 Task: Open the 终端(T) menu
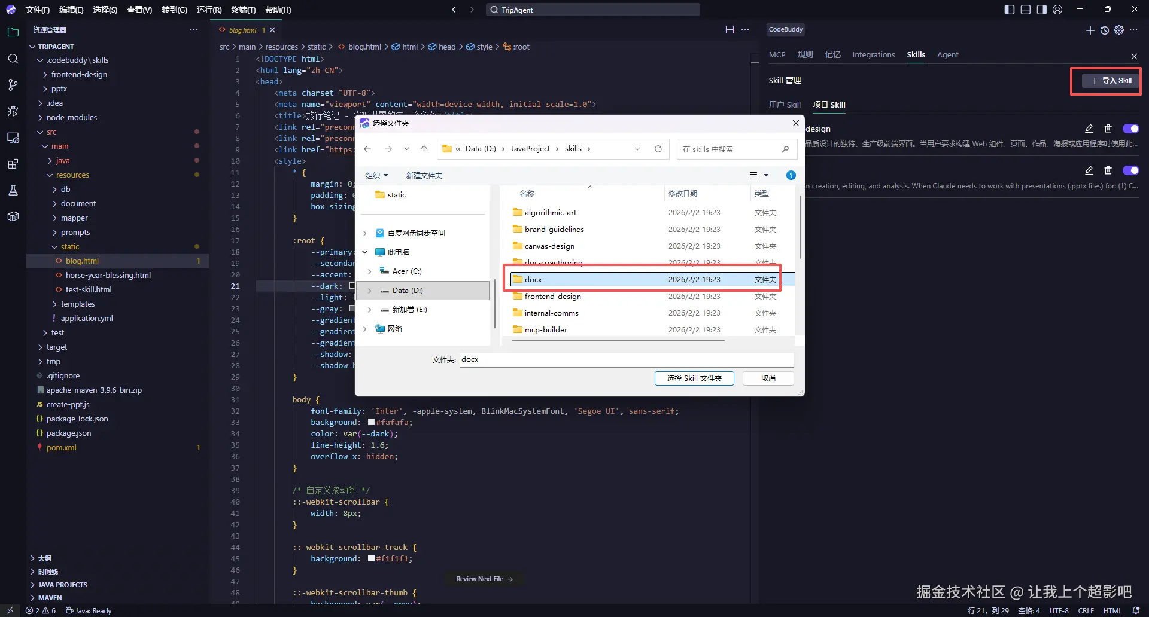click(243, 10)
